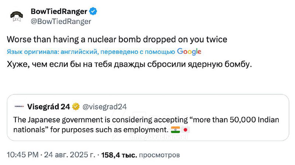Image resolution: width=295 pixels, height=165 pixels.
Task: Click the gold verified badge beside Visegrád 24
Action: (76, 107)
